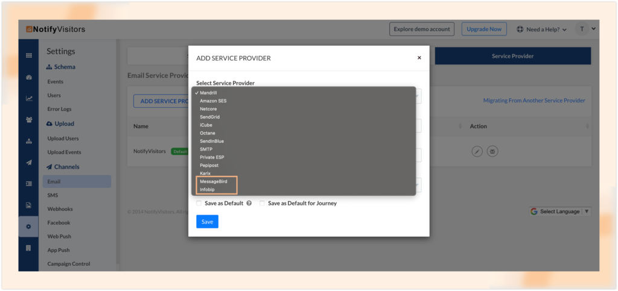Choose Pepipost from the list
The width and height of the screenshot is (618, 291).
click(304, 165)
